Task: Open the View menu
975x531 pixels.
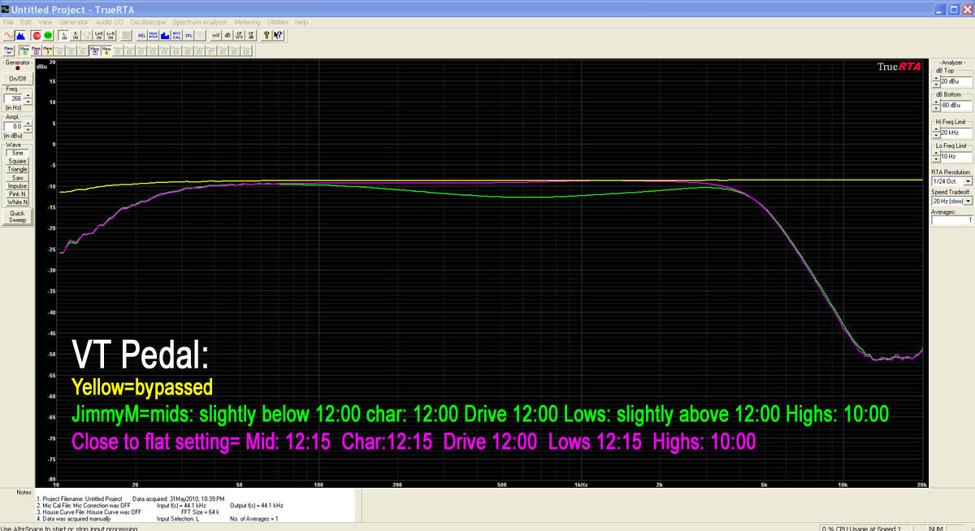Action: click(45, 21)
